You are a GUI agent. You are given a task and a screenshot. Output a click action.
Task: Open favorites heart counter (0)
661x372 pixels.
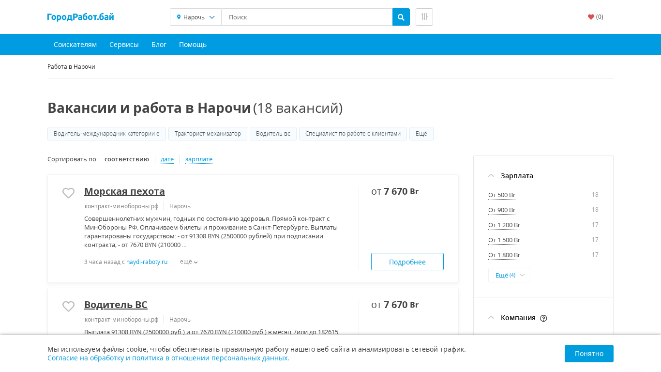click(596, 17)
